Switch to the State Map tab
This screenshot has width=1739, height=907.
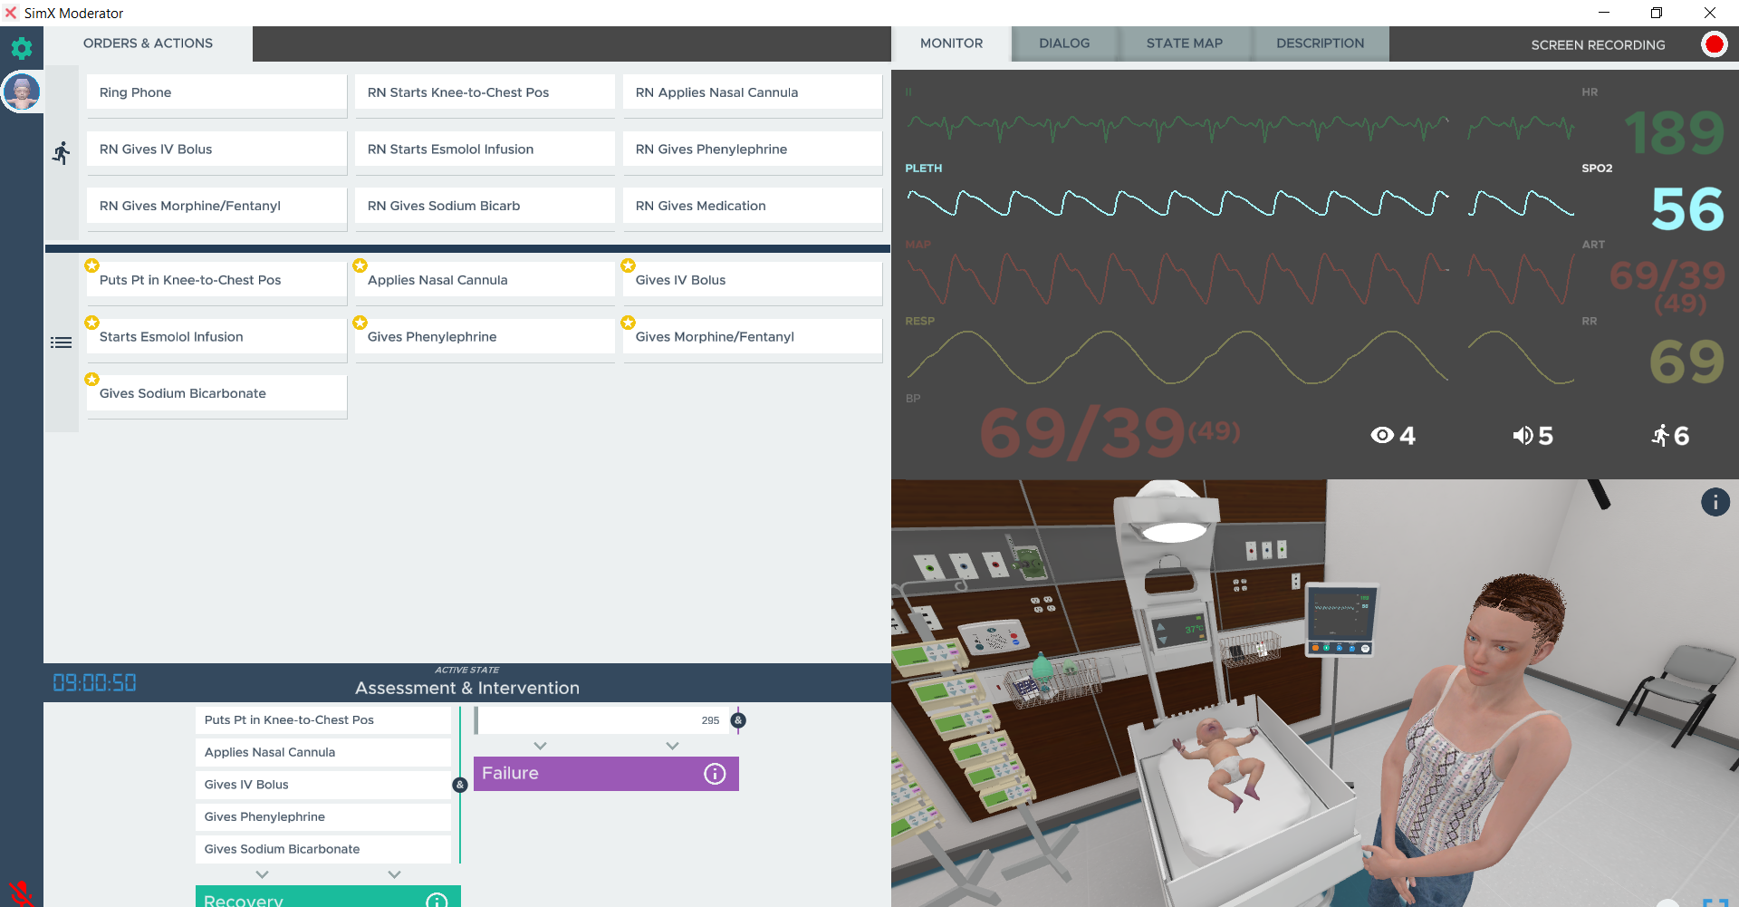[x=1184, y=43]
